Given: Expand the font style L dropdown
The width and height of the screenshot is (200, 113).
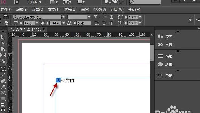Looking at the screenshot, I should (x=89, y=17).
